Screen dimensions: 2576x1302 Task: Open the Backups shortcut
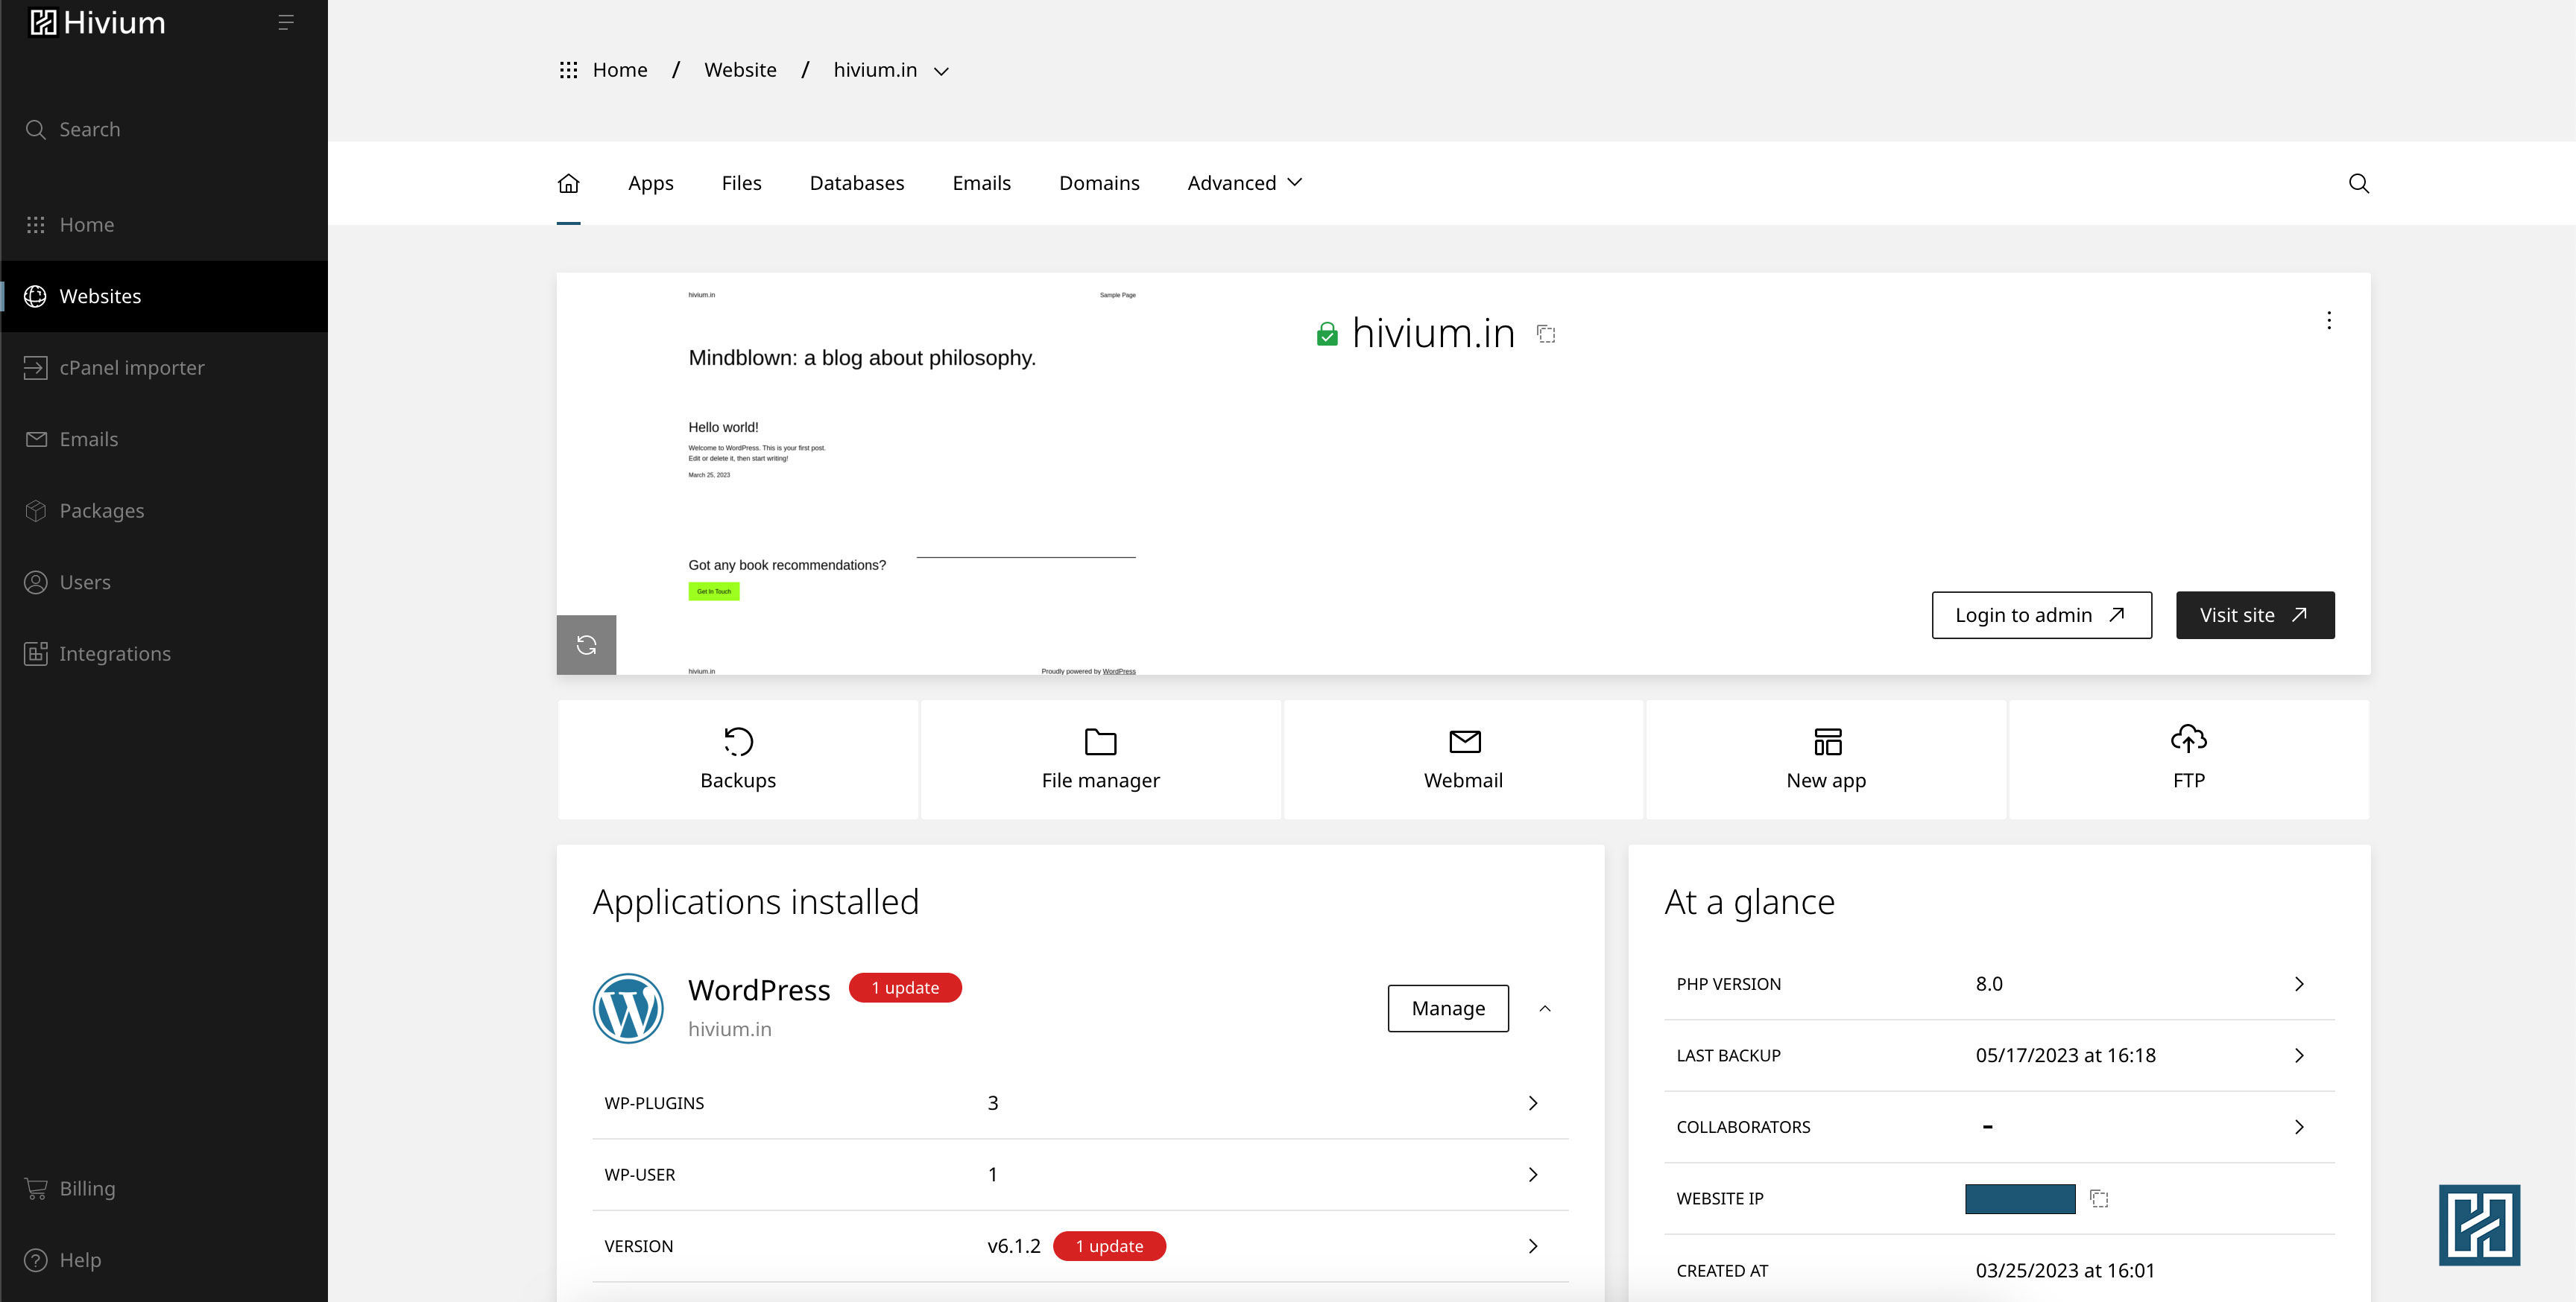pos(738,760)
